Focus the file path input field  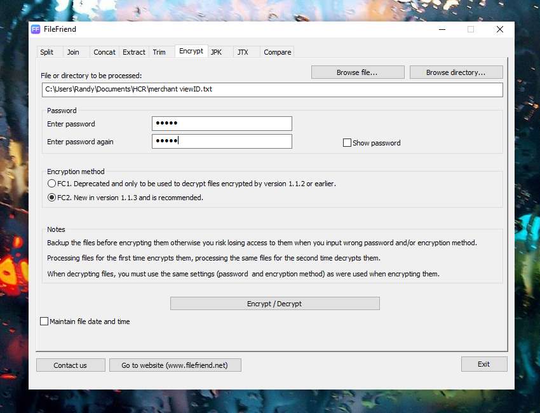click(x=273, y=90)
